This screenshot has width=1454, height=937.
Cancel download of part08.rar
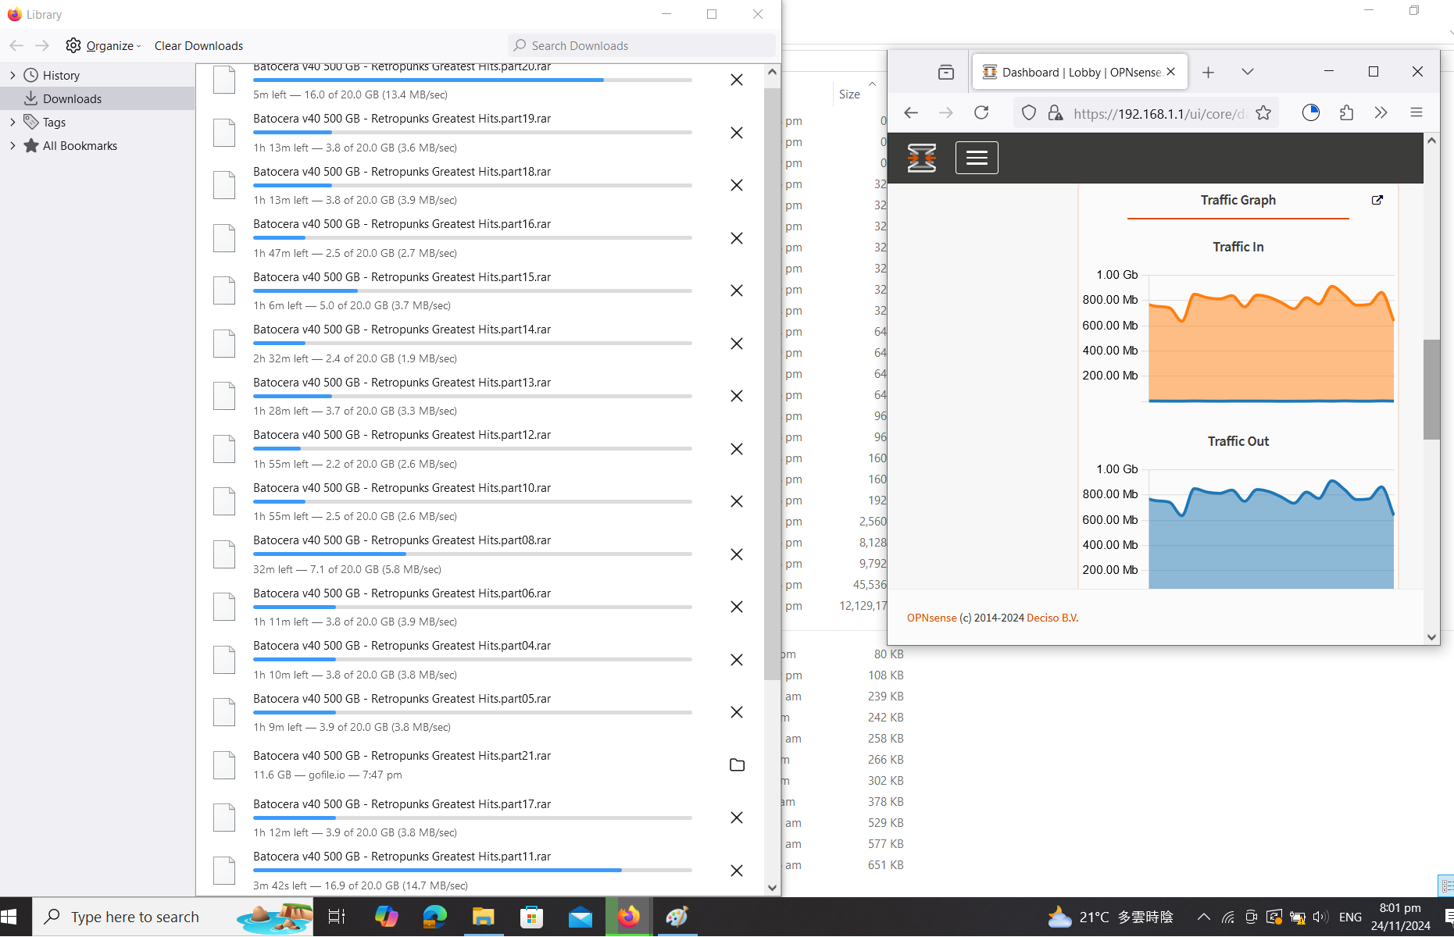pyautogui.click(x=736, y=554)
